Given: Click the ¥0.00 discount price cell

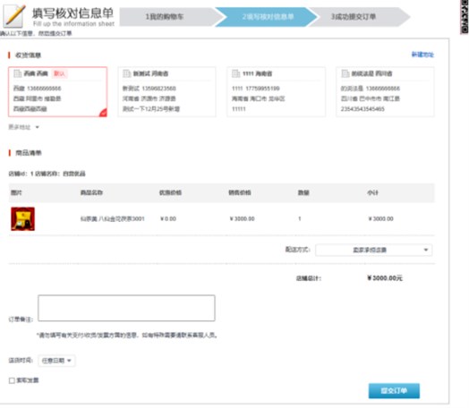Looking at the screenshot, I should point(168,219).
